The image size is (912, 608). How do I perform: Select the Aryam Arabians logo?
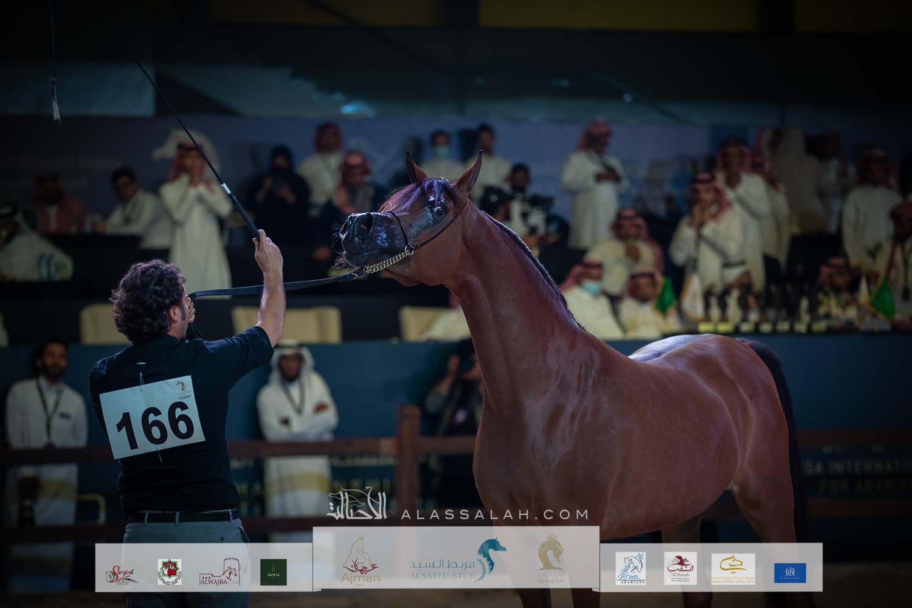630,570
